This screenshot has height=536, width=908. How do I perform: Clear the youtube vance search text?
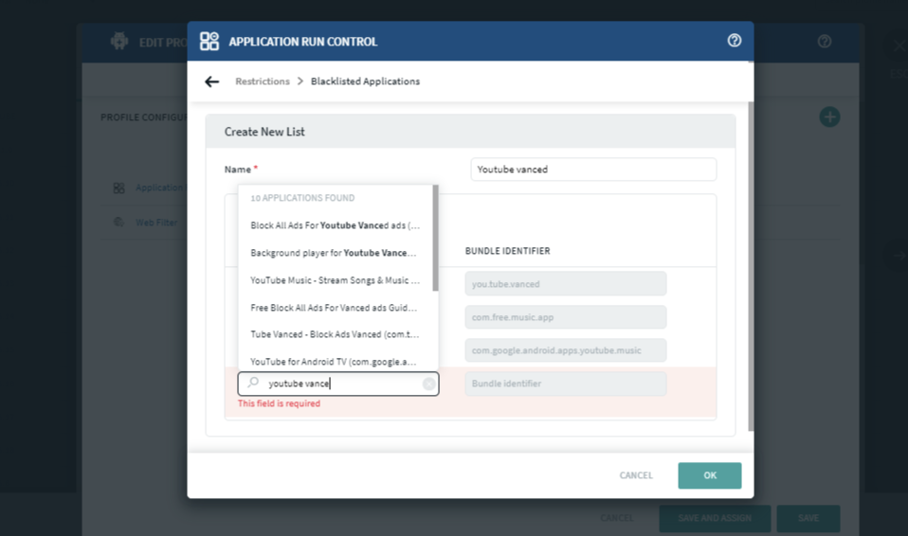[429, 384]
